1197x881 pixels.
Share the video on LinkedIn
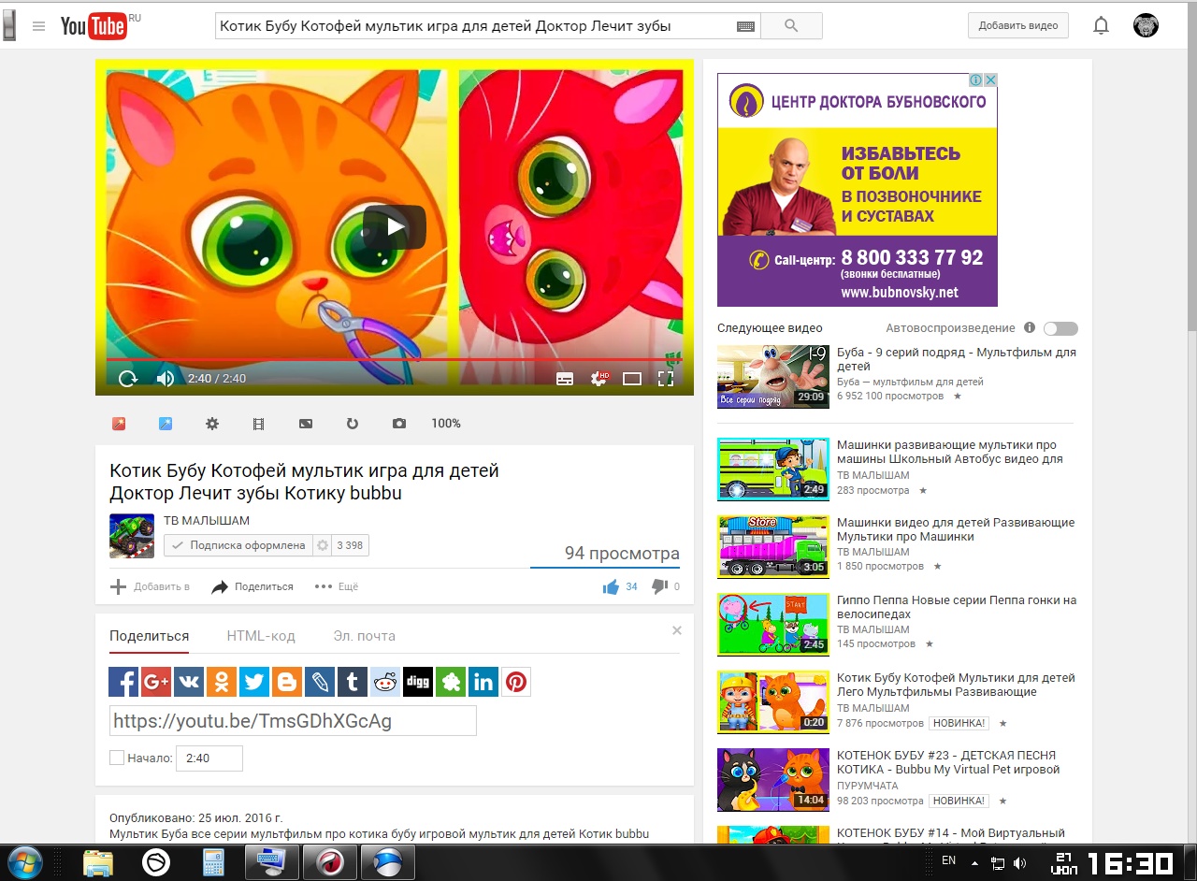coord(483,682)
